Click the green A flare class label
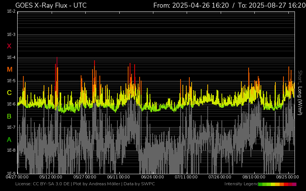 click(x=9, y=139)
